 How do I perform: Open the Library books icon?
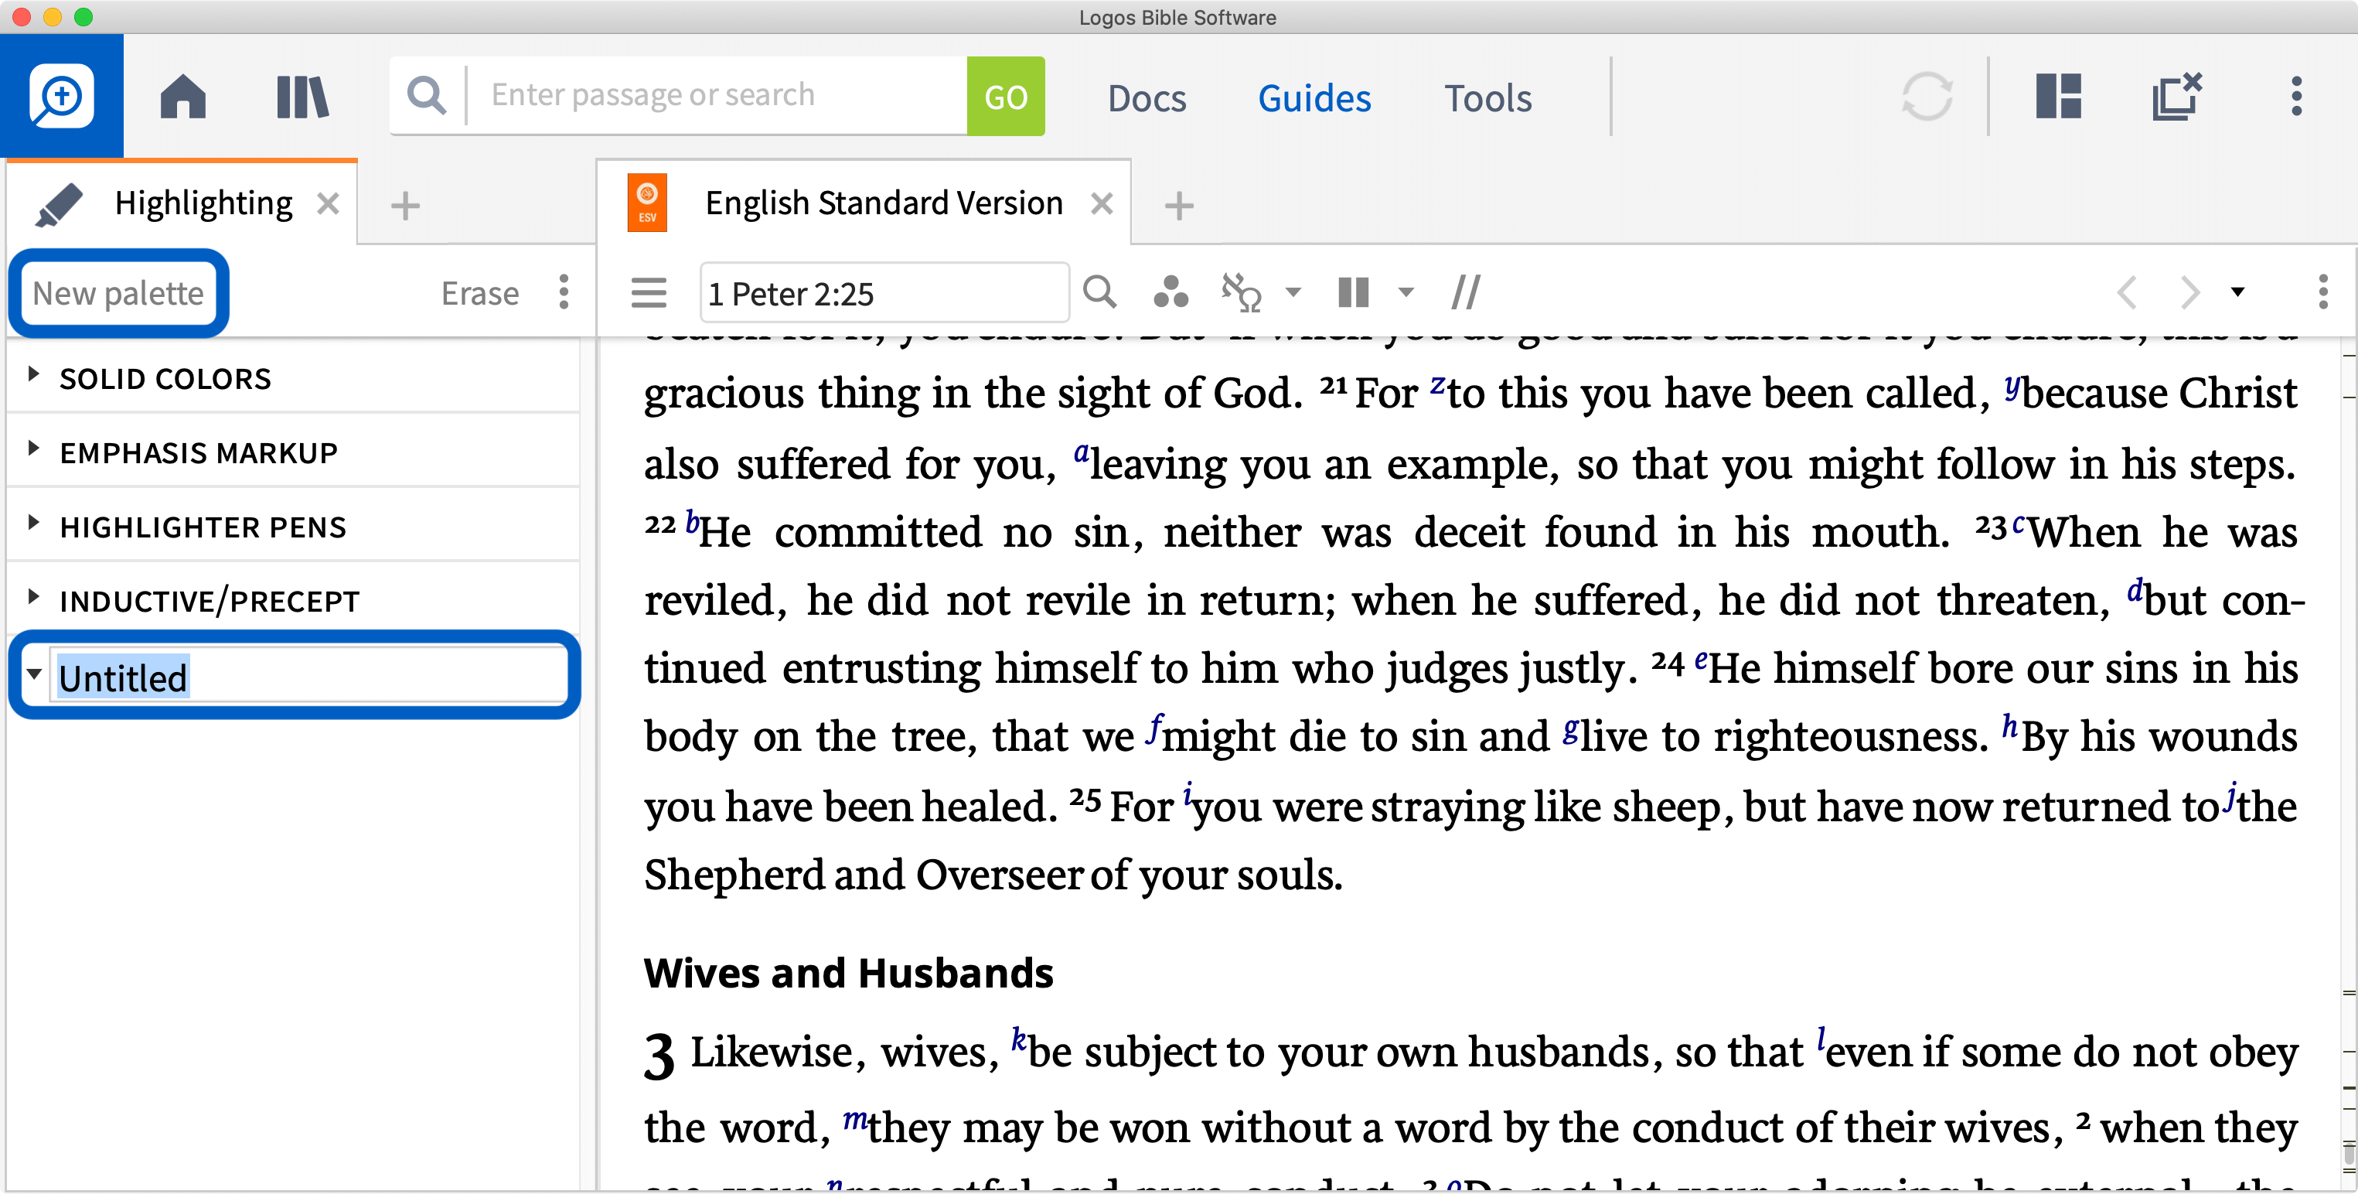point(302,96)
